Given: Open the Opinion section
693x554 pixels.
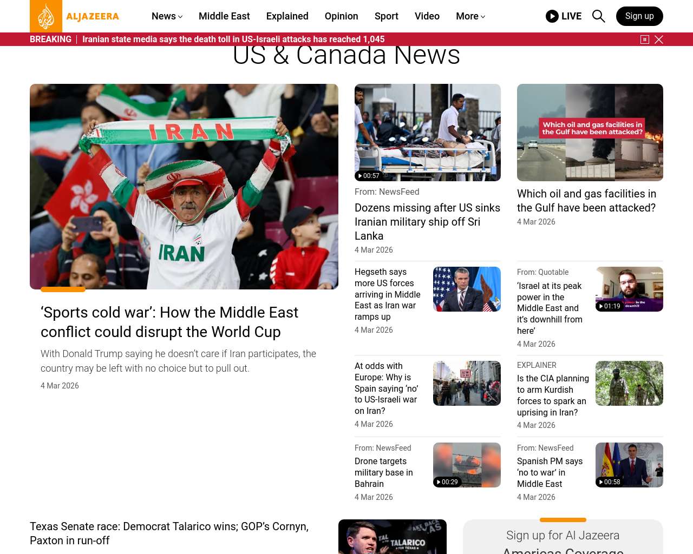Looking at the screenshot, I should pyautogui.click(x=342, y=16).
